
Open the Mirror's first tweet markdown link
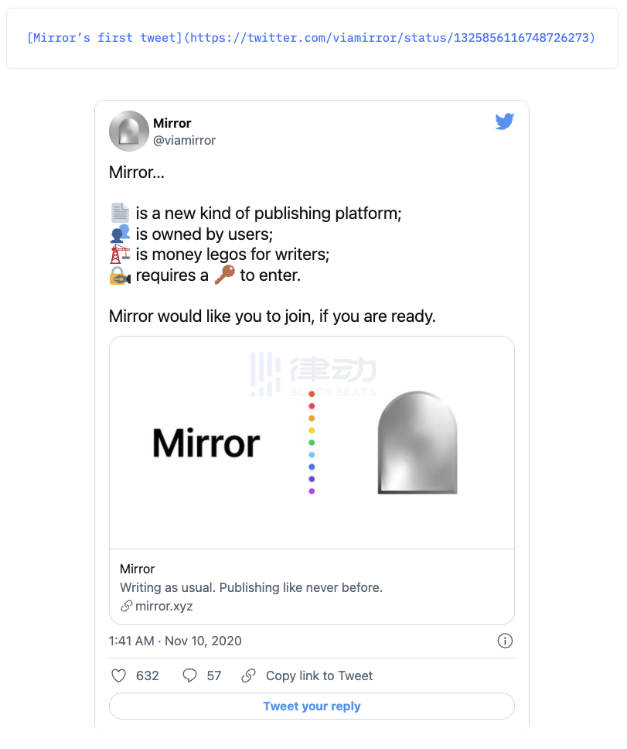[x=312, y=38]
